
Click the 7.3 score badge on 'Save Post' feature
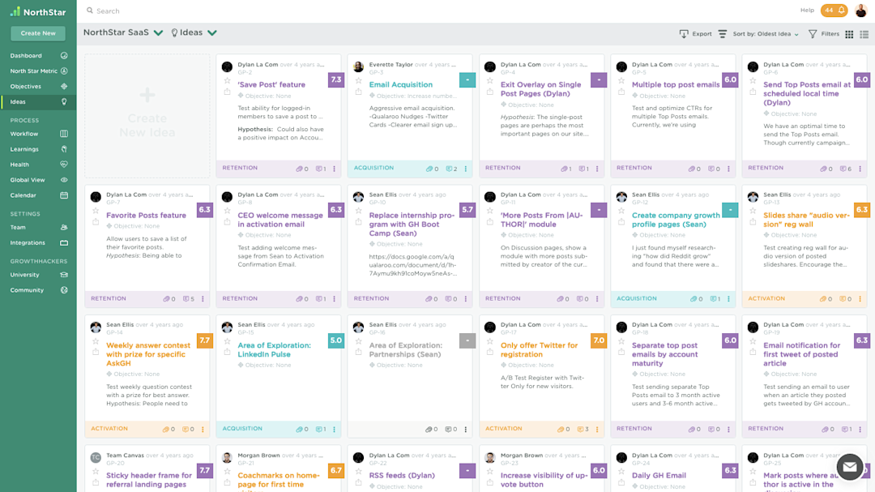[x=336, y=80]
